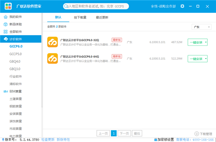Click 最新版 badge on GCCP6.0-32位

coord(117,40)
